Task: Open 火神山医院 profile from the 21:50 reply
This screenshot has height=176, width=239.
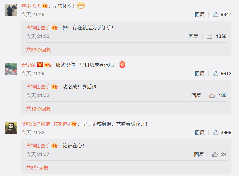Action: [x=38, y=28]
